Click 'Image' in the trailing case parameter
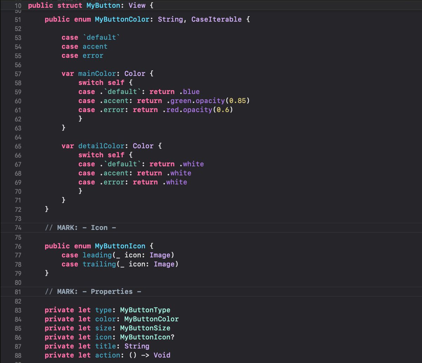Screen dimensions: 422x363 [164, 264]
